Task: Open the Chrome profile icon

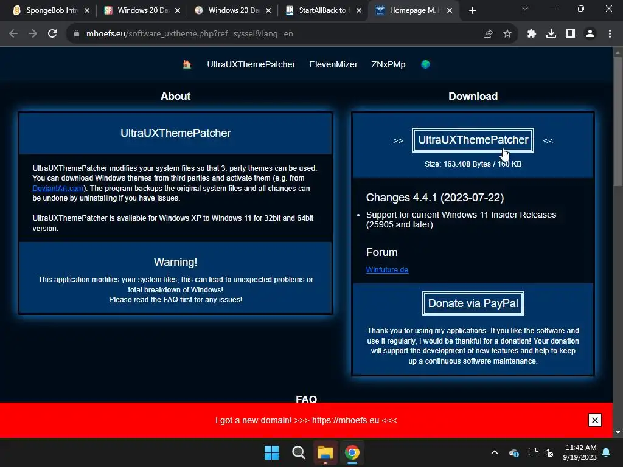Action: point(590,34)
